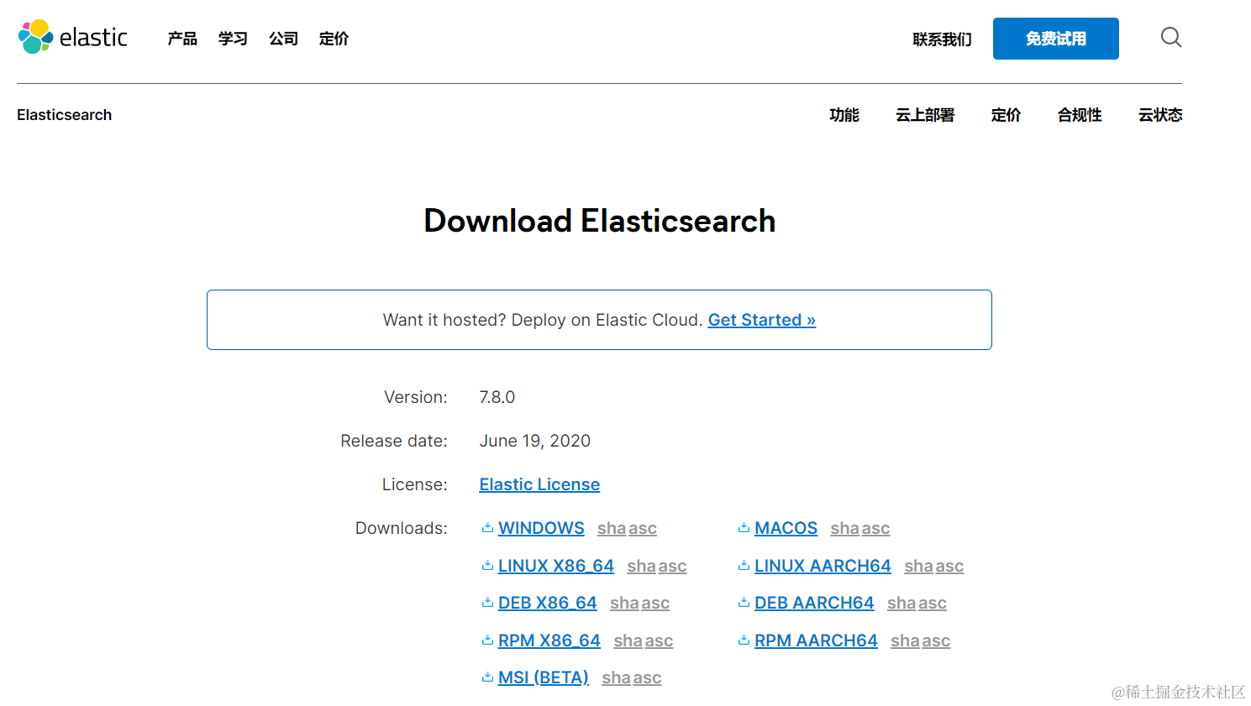Click the blue 免费试用 button
The width and height of the screenshot is (1251, 706).
(1055, 39)
